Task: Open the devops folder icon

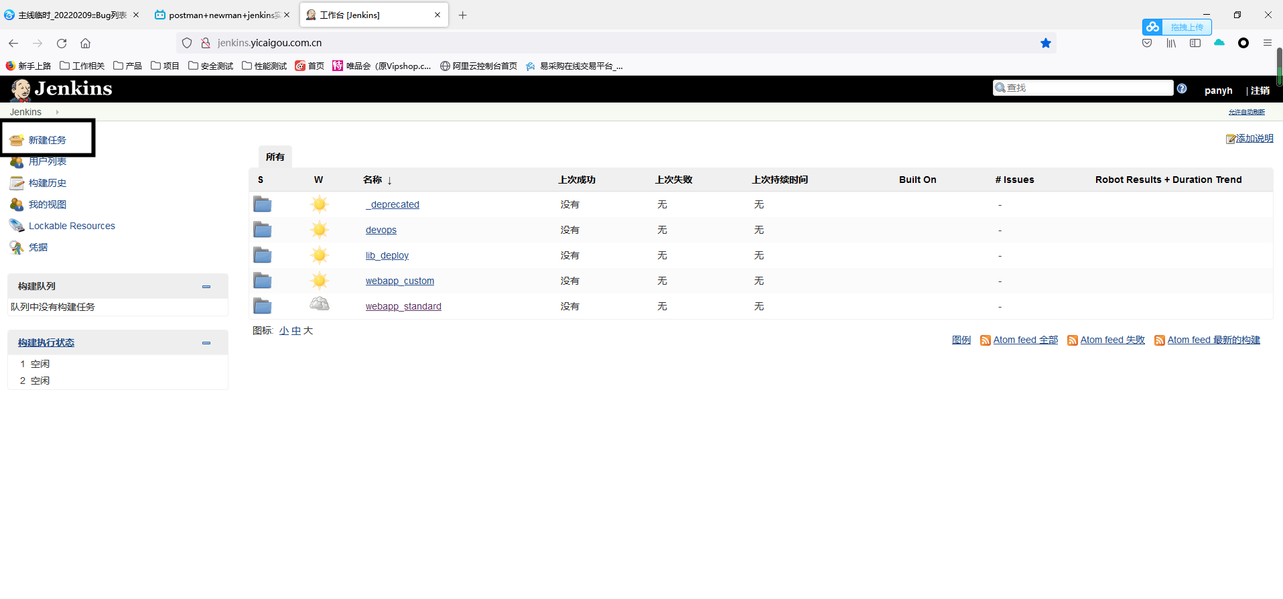Action: 262,230
